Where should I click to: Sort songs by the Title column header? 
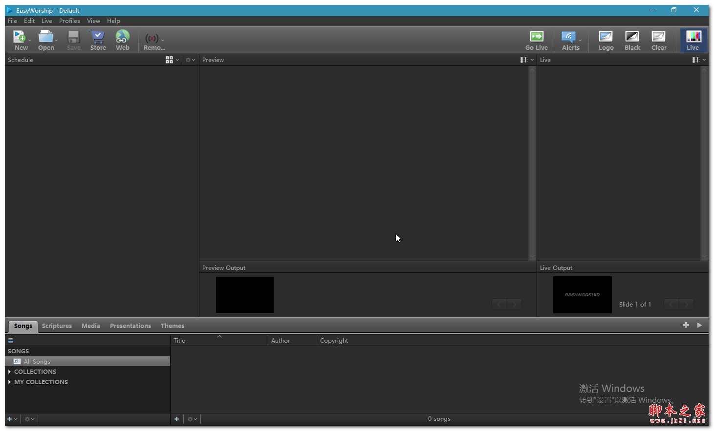[179, 341]
